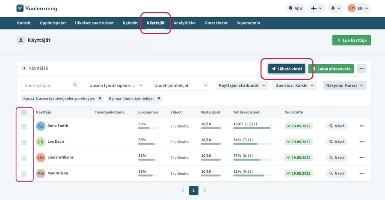Click the Lähetä viesti button

click(287, 69)
